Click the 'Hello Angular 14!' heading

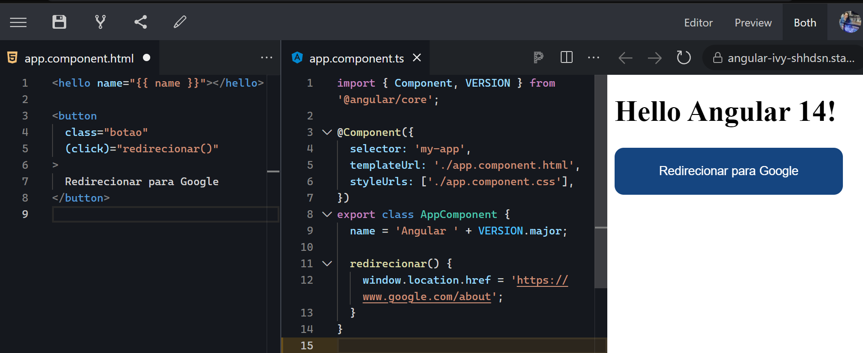click(725, 111)
